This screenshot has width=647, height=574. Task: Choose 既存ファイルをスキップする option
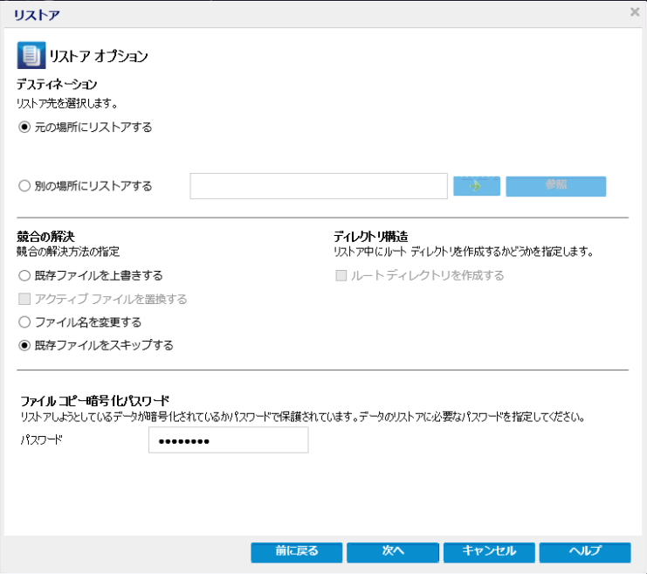[24, 345]
